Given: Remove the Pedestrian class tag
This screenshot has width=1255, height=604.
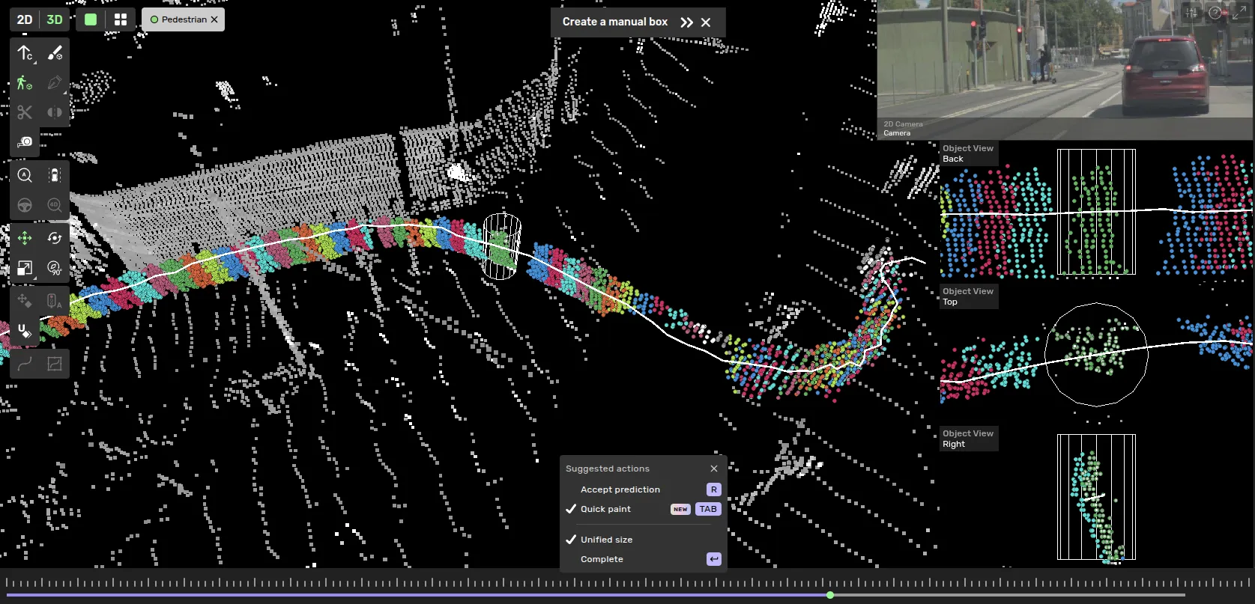Looking at the screenshot, I should (x=214, y=19).
